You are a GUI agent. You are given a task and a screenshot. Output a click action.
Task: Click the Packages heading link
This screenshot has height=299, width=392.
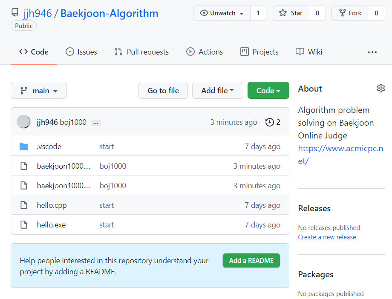click(x=315, y=274)
